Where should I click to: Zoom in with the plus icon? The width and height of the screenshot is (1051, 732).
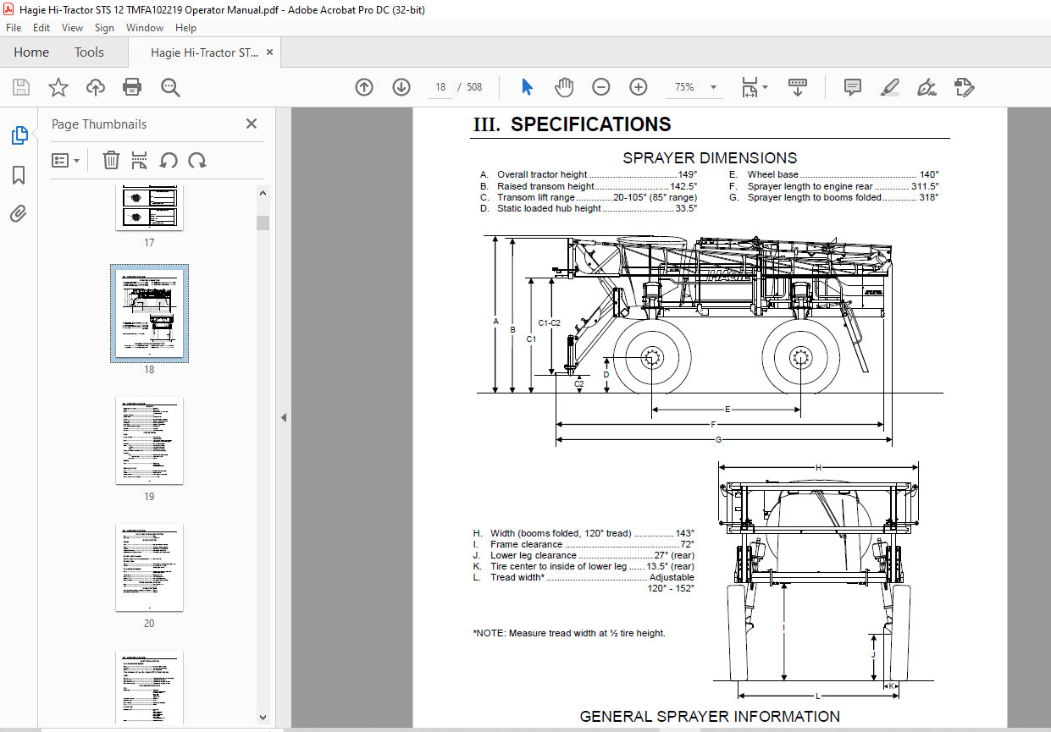coord(639,87)
